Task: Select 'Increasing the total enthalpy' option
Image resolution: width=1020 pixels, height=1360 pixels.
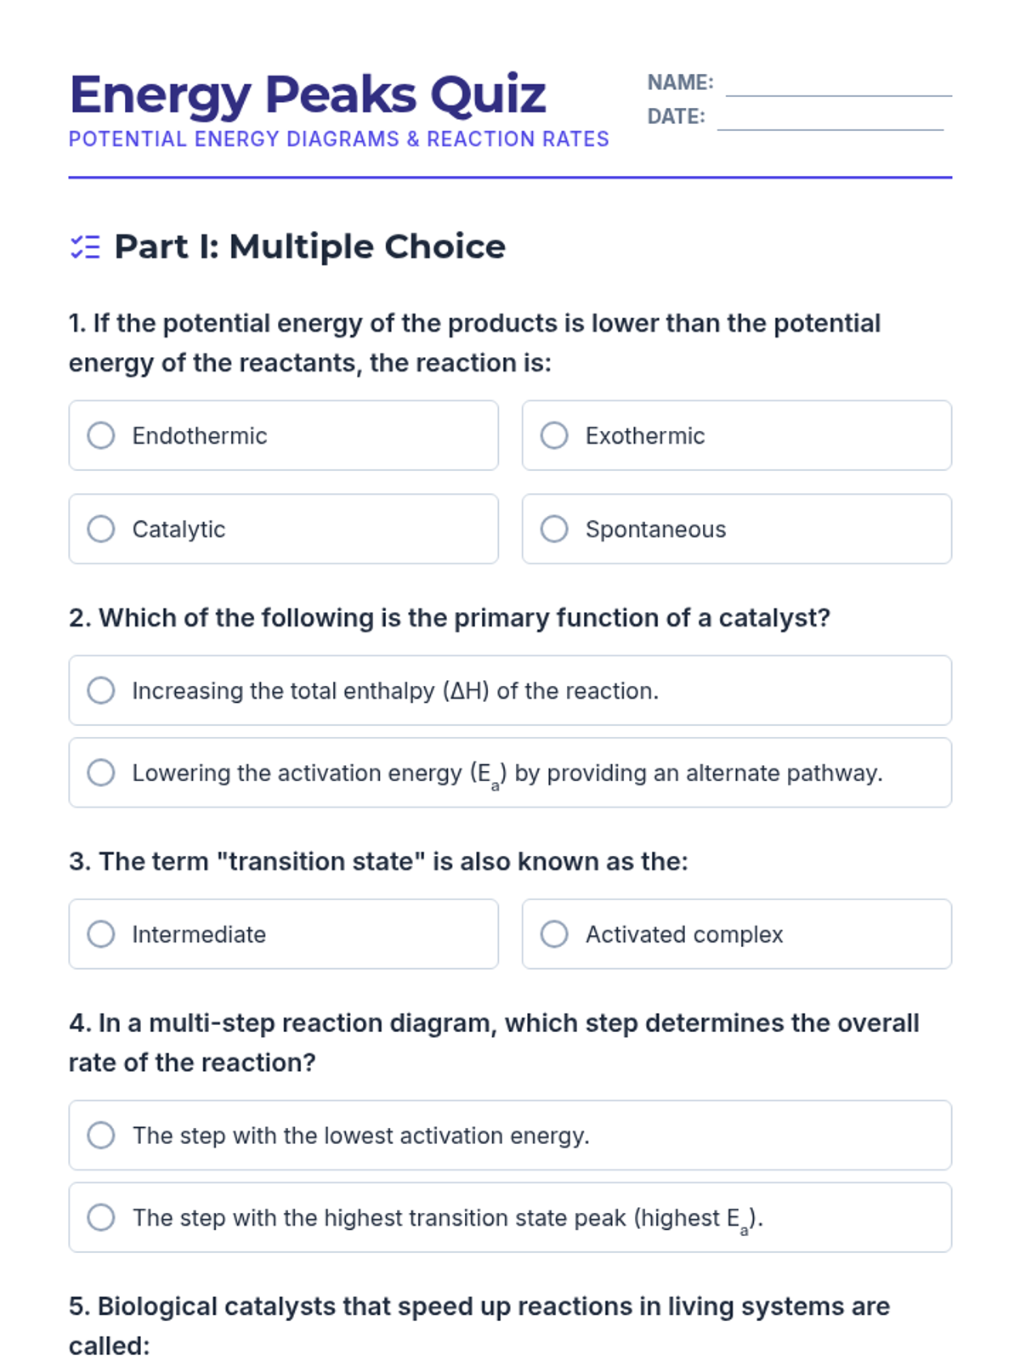Action: 101,690
